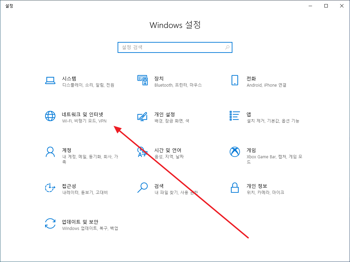Click the globe icon for 네트워크 및 인터넷
Viewport: 350px width, 262px height.
tap(50, 116)
